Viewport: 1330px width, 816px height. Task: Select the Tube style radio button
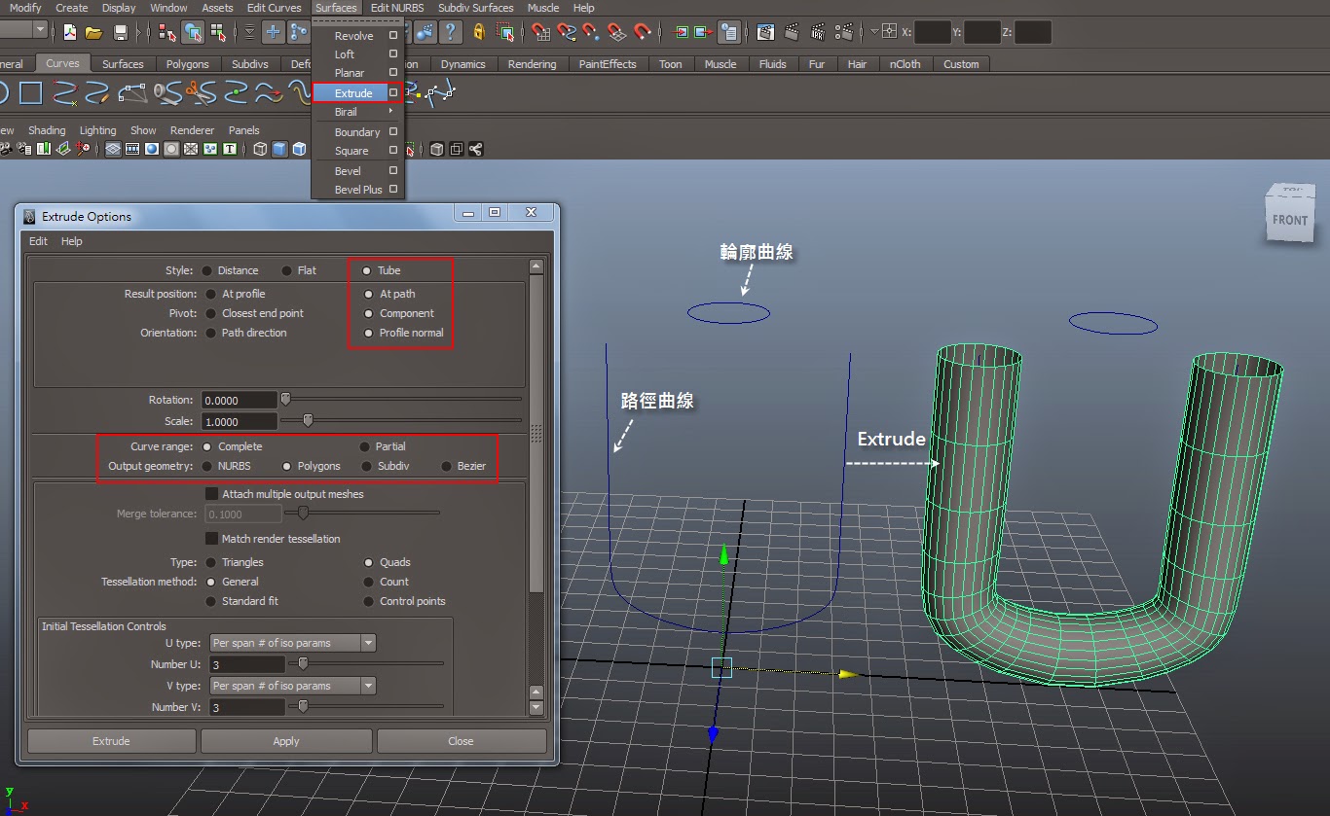367,270
